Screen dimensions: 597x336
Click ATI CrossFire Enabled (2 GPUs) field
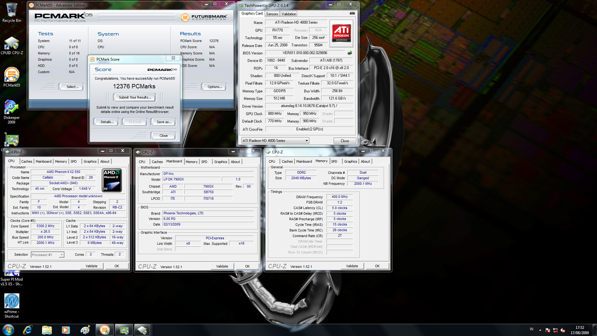point(309,129)
